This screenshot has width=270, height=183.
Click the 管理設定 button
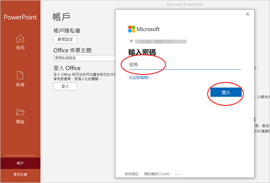[65, 40]
